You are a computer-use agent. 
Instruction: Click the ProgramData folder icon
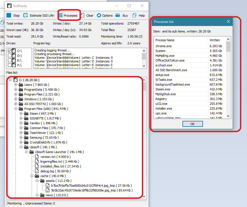(21, 90)
